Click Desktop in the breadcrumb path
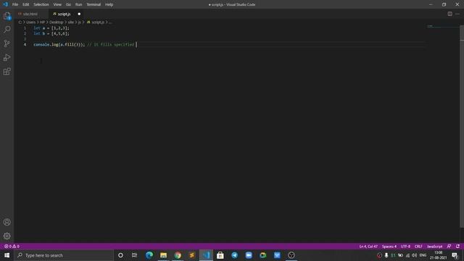The height and width of the screenshot is (261, 464). [x=57, y=22]
